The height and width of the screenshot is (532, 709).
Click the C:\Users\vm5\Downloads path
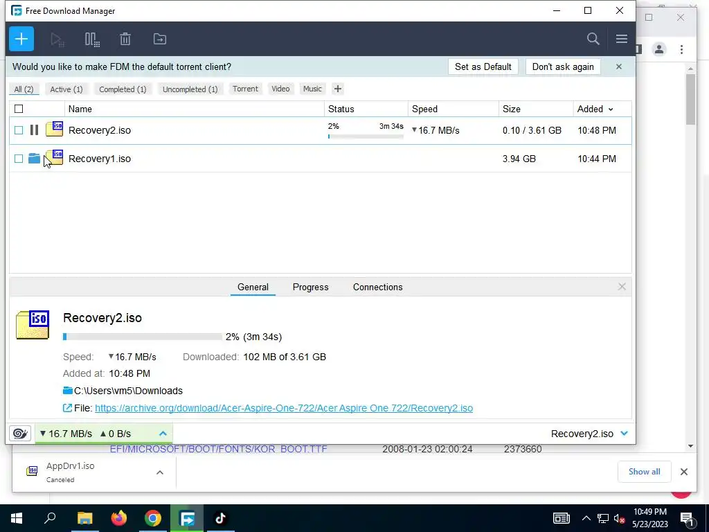pos(128,391)
